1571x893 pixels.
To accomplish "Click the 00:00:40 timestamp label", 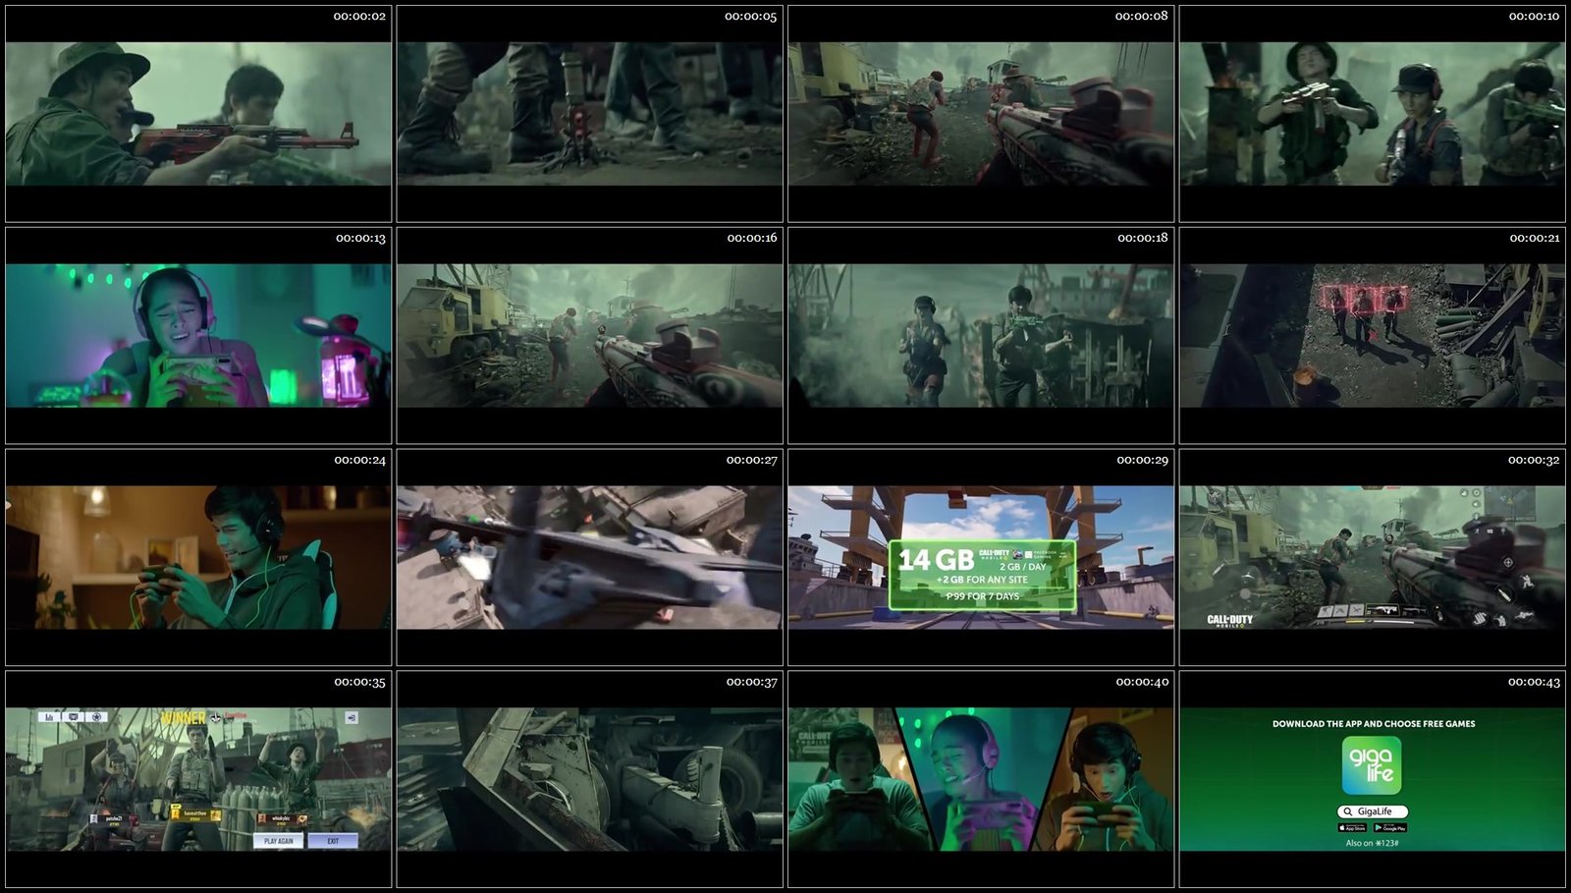I will pos(1143,683).
